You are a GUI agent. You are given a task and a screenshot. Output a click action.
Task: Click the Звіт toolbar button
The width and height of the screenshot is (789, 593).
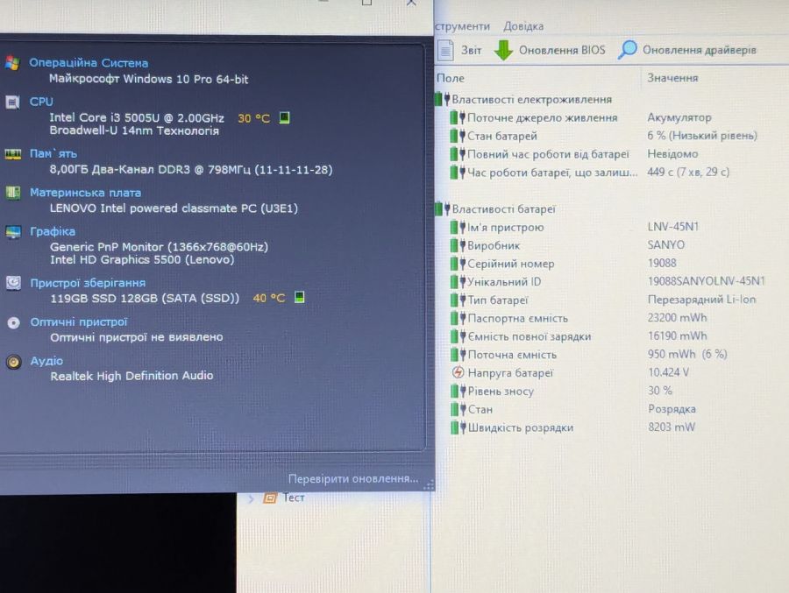(459, 50)
